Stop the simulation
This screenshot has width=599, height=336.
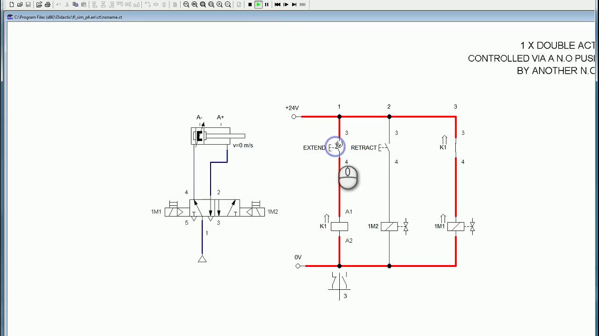click(x=250, y=5)
